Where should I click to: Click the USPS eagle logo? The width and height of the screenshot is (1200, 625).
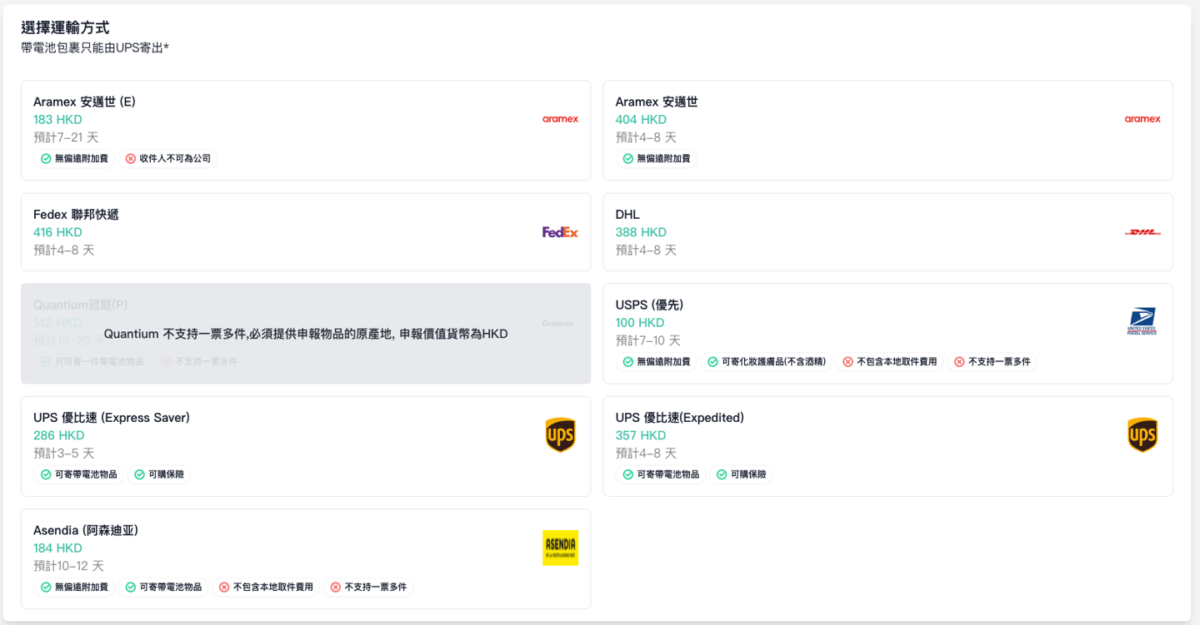(1142, 321)
